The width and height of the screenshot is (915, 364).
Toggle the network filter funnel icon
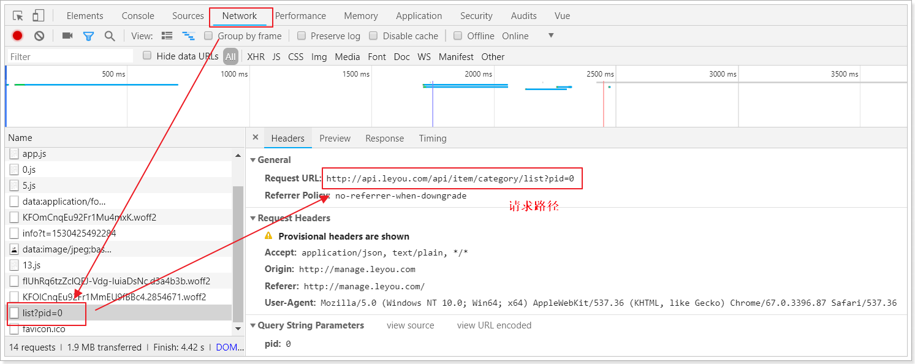coord(88,36)
